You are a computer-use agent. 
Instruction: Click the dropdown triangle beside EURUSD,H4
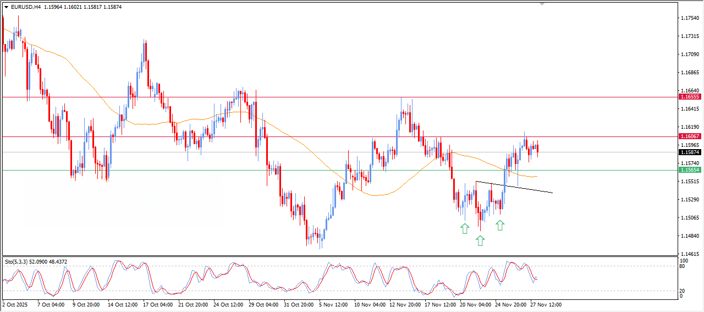(6, 7)
